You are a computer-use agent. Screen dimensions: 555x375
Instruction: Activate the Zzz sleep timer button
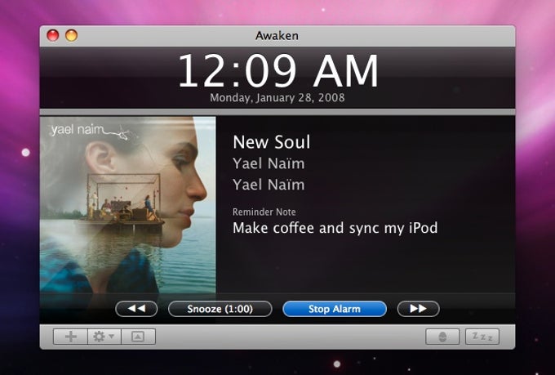(x=482, y=337)
